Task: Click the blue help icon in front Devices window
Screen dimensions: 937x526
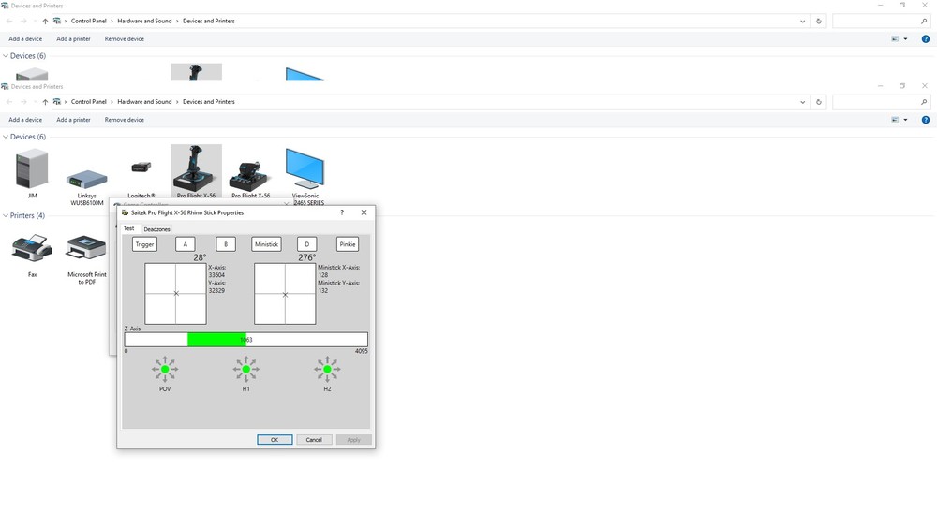Action: click(925, 120)
